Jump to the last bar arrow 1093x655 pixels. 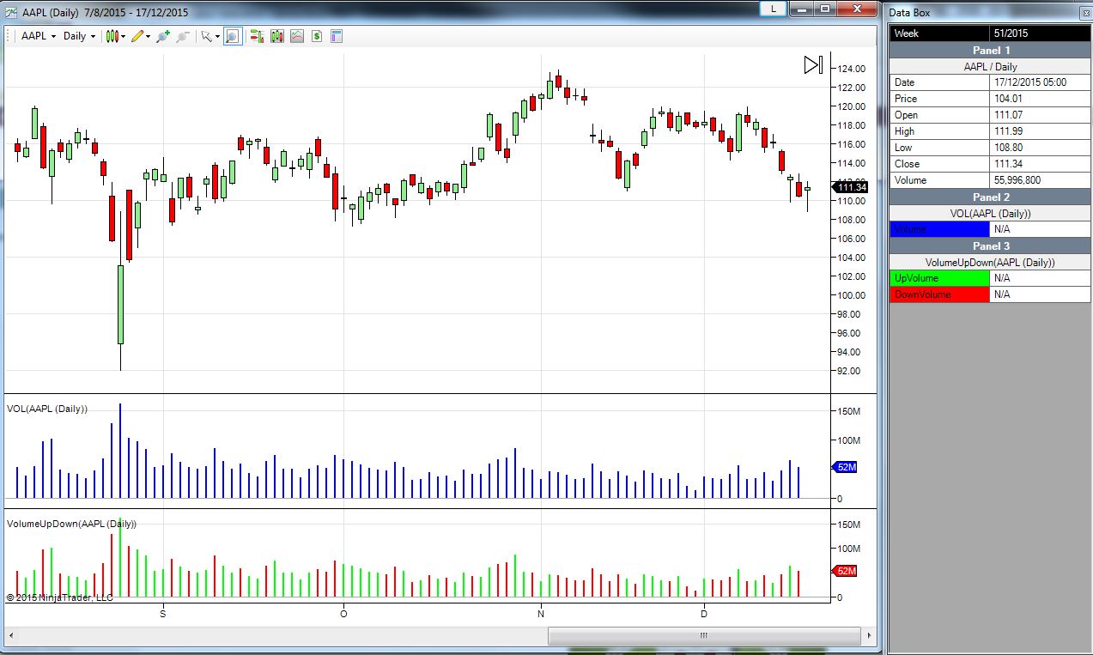(x=812, y=65)
